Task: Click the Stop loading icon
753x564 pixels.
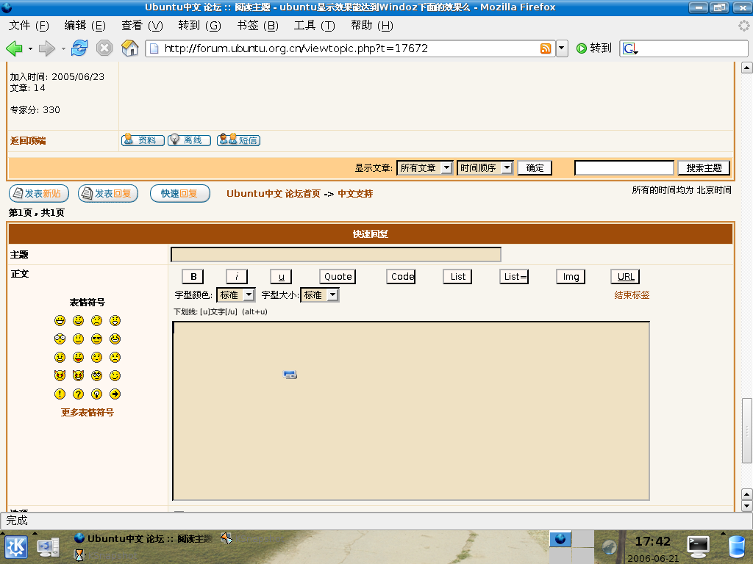Action: point(104,48)
